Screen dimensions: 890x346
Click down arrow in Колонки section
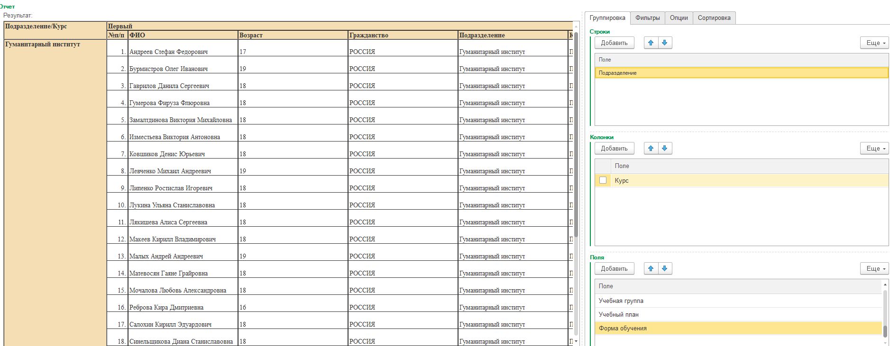[665, 149]
